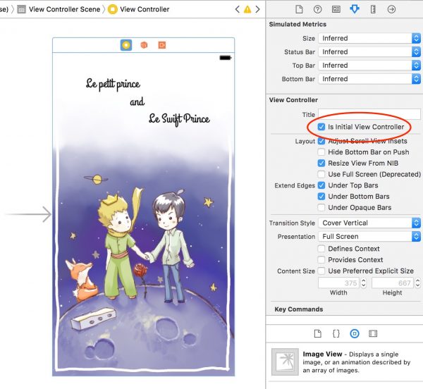Image resolution: width=423 pixels, height=389 pixels.
Task: Open the Identity inspector tab
Action: pyautogui.click(x=336, y=9)
